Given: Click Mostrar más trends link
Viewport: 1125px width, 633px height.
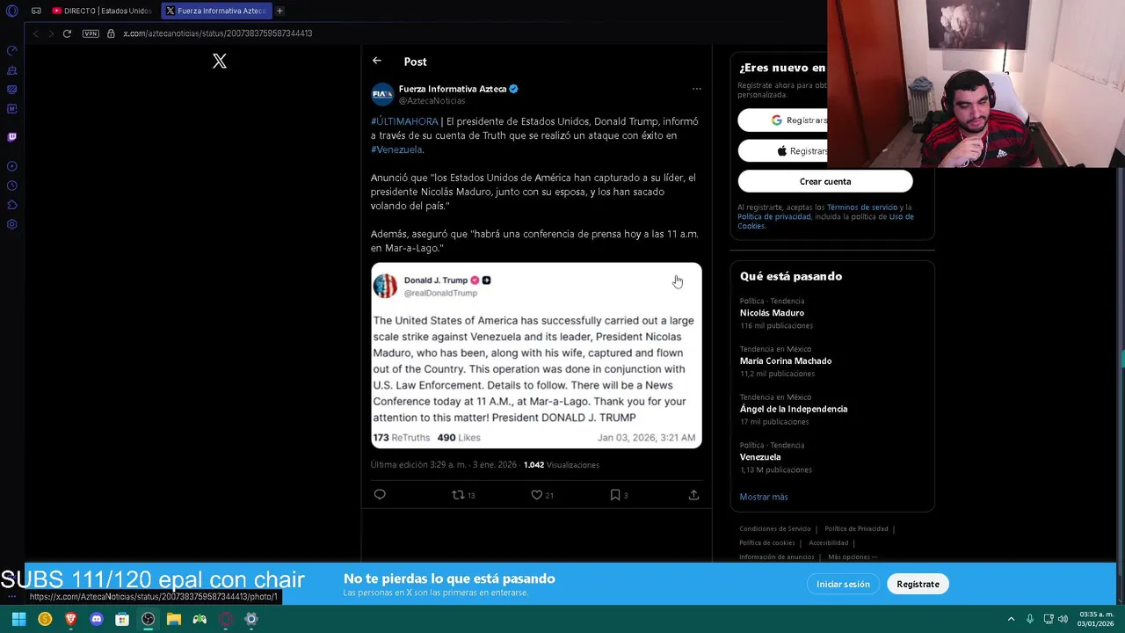Looking at the screenshot, I should pos(764,497).
